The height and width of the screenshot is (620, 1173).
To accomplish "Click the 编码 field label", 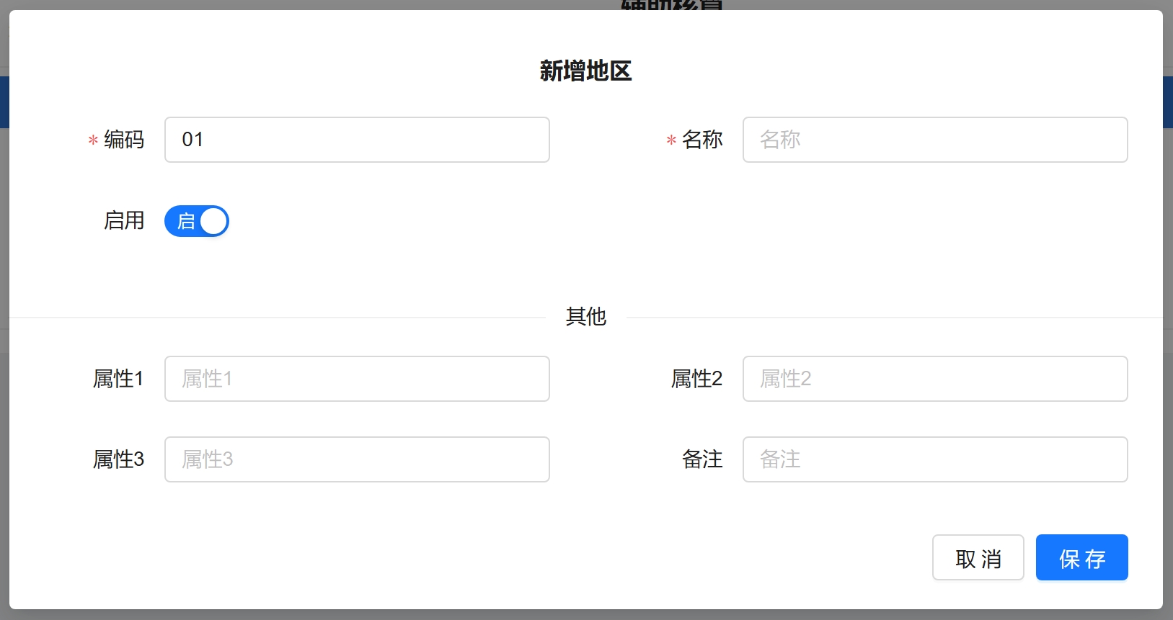I will pos(124,140).
